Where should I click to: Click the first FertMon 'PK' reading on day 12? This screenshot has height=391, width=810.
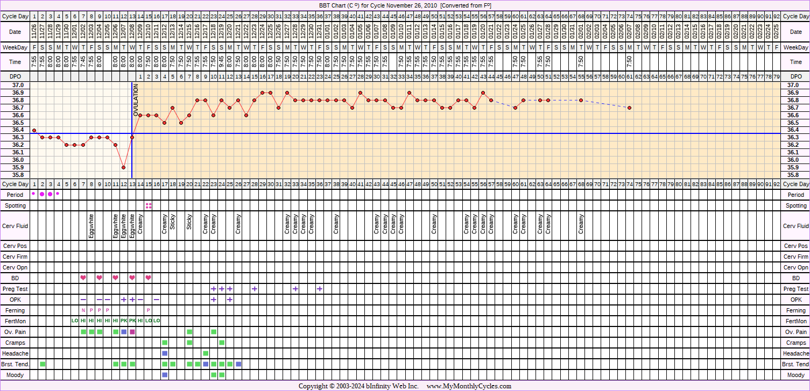[124, 321]
